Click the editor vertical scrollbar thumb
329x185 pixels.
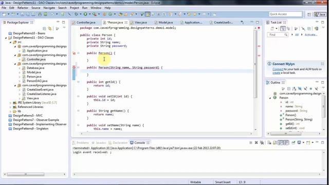pos(255,64)
